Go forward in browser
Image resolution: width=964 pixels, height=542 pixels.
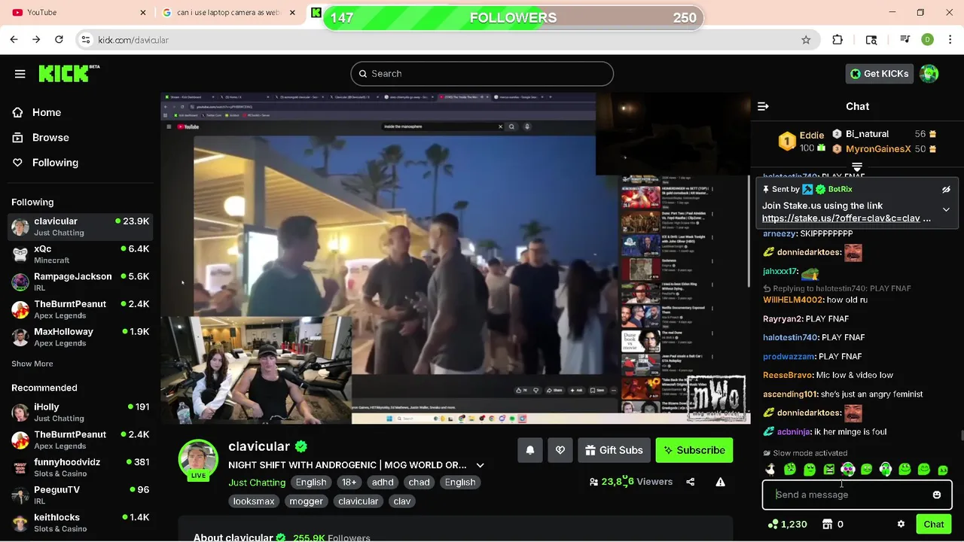coord(36,40)
